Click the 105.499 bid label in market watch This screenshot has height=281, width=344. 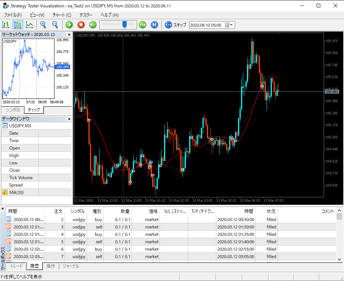[x=62, y=67]
